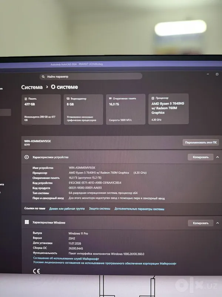Viewport: 222px width, 297px height.
Task: Go back to Система breadcrumb
Action: (32, 87)
